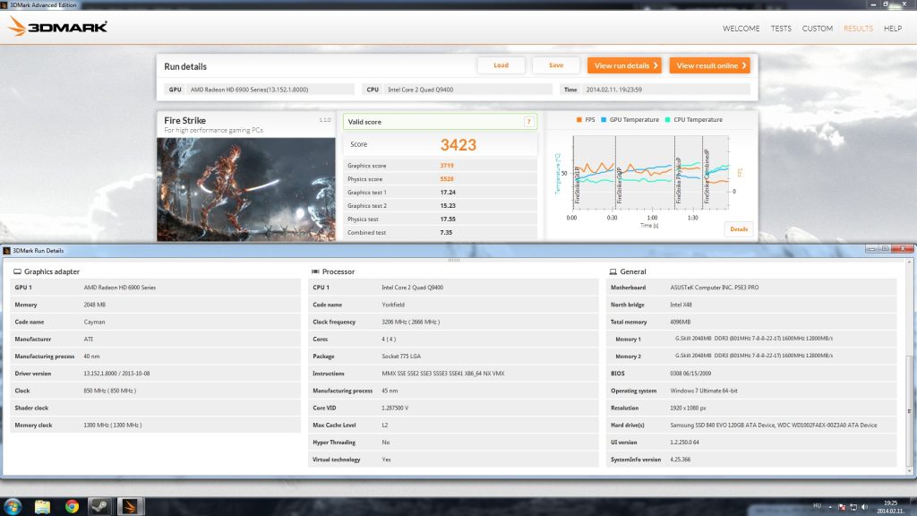Click the GPU field in Run details
The height and width of the screenshot is (516, 917).
pyautogui.click(x=259, y=90)
